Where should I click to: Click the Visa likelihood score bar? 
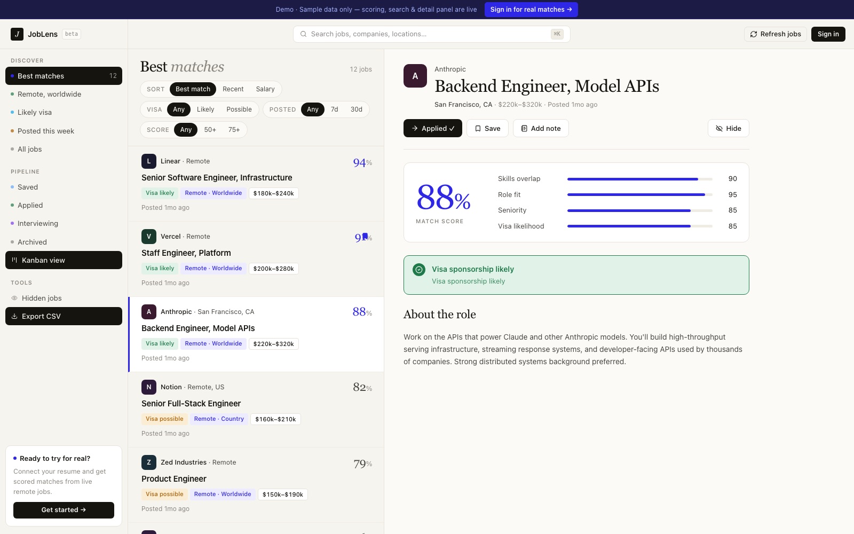tap(640, 226)
